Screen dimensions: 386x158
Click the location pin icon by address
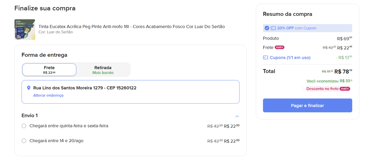29,88
